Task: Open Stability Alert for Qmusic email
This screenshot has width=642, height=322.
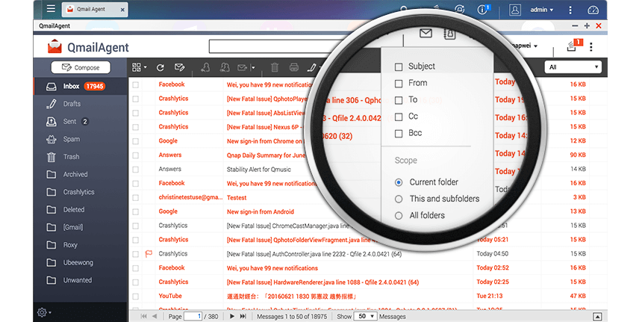Action: (259, 170)
